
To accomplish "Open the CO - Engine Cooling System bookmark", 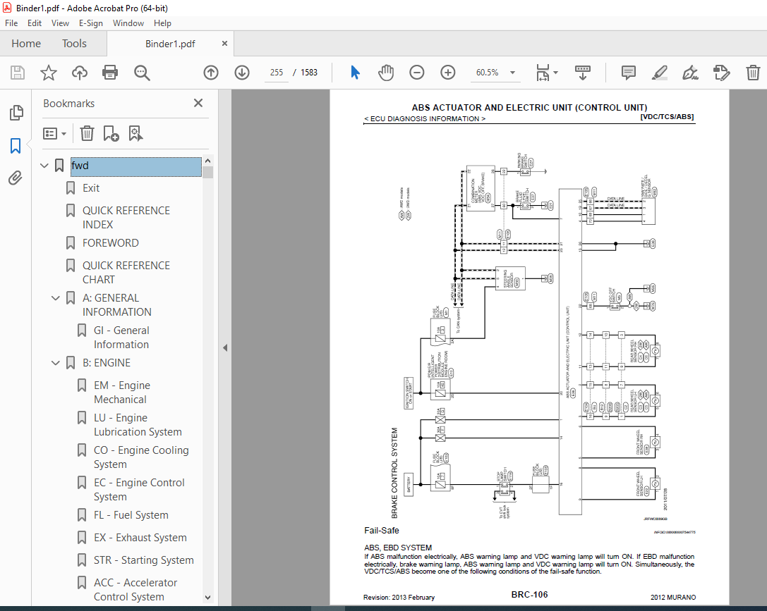I will tap(141, 457).
